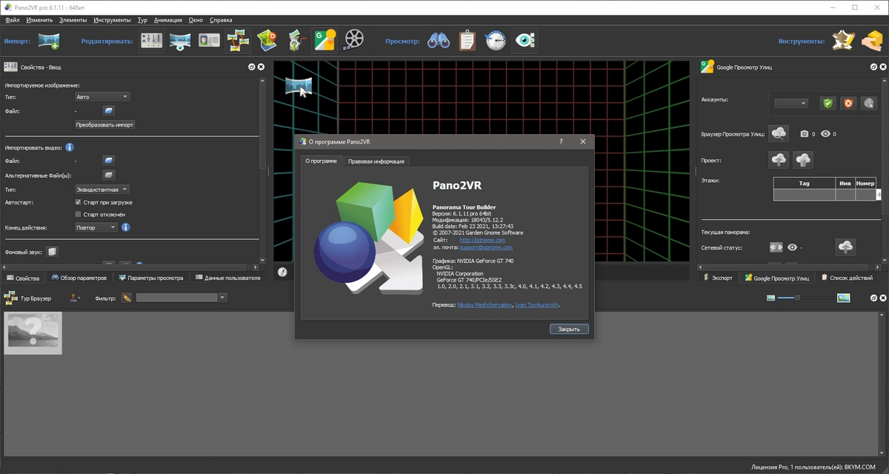Click the Nikolay Meshcheryakov translator link
The height and width of the screenshot is (474, 889).
[483, 304]
